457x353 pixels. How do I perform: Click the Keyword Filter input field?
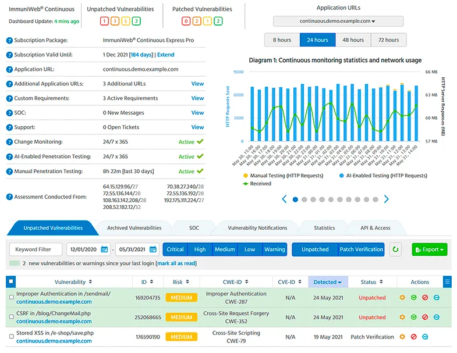coord(36,249)
